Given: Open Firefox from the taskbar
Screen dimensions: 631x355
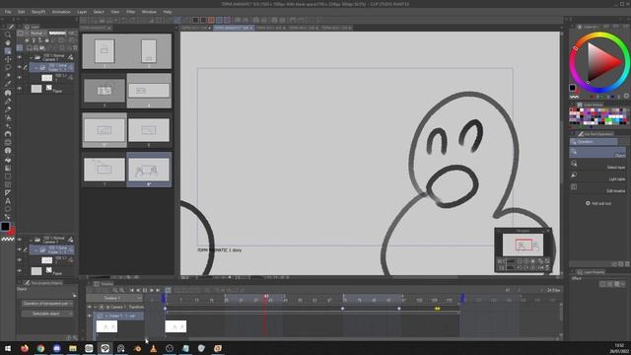Looking at the screenshot, I should (x=25, y=348).
